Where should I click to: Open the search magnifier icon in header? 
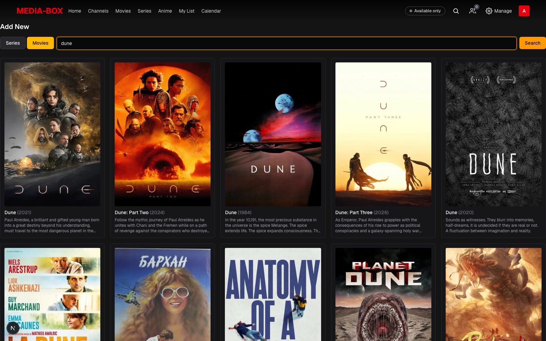pos(456,11)
